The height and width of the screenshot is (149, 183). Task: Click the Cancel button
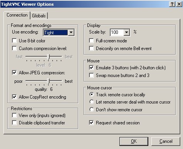[166, 141]
